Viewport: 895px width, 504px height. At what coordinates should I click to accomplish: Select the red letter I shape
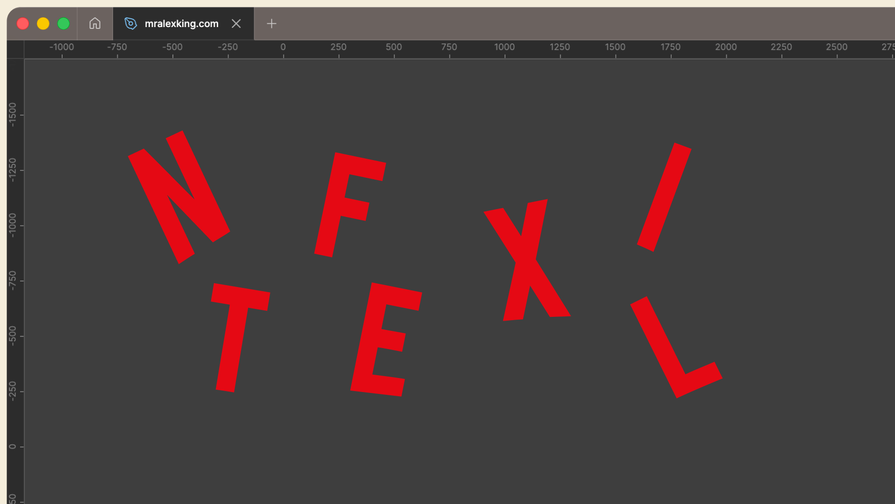(664, 197)
